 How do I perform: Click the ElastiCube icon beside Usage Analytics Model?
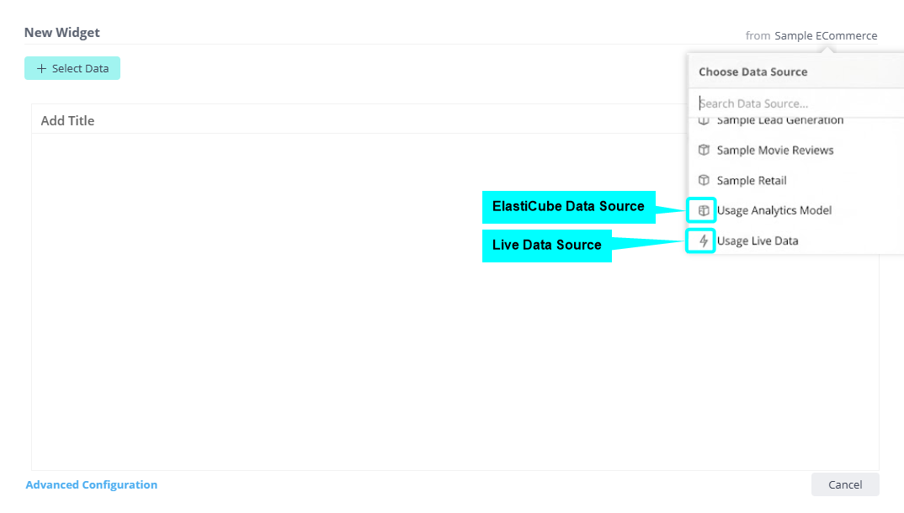(x=705, y=210)
